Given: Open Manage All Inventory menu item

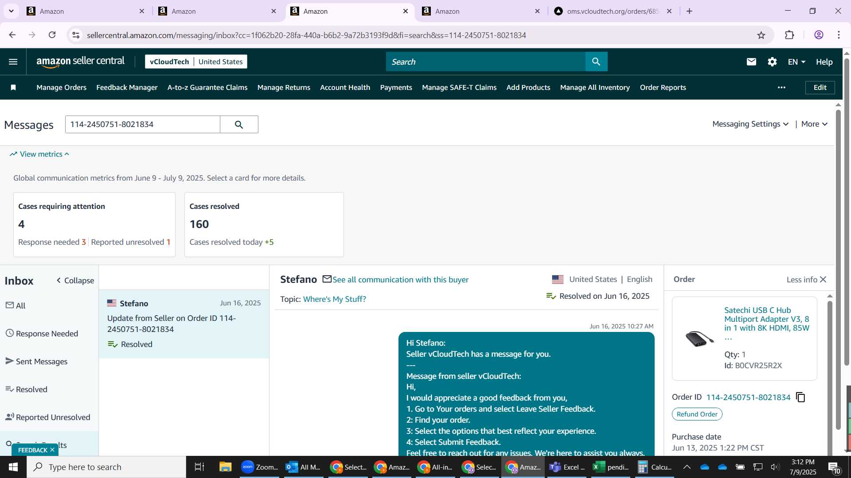Looking at the screenshot, I should pyautogui.click(x=595, y=88).
